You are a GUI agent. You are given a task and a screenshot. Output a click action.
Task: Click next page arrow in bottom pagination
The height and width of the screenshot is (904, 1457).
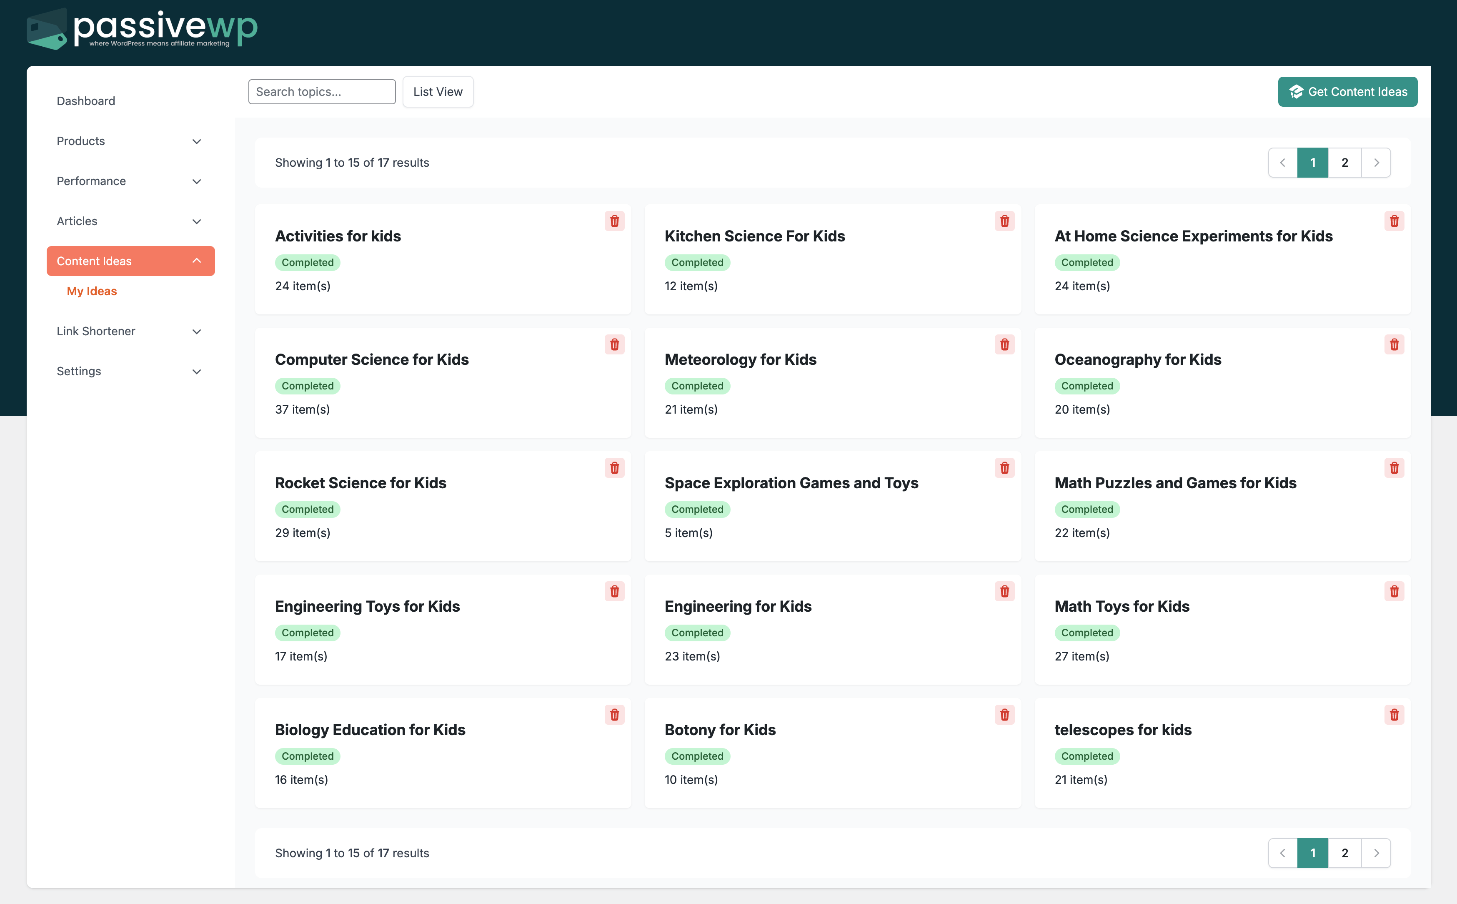(1376, 853)
